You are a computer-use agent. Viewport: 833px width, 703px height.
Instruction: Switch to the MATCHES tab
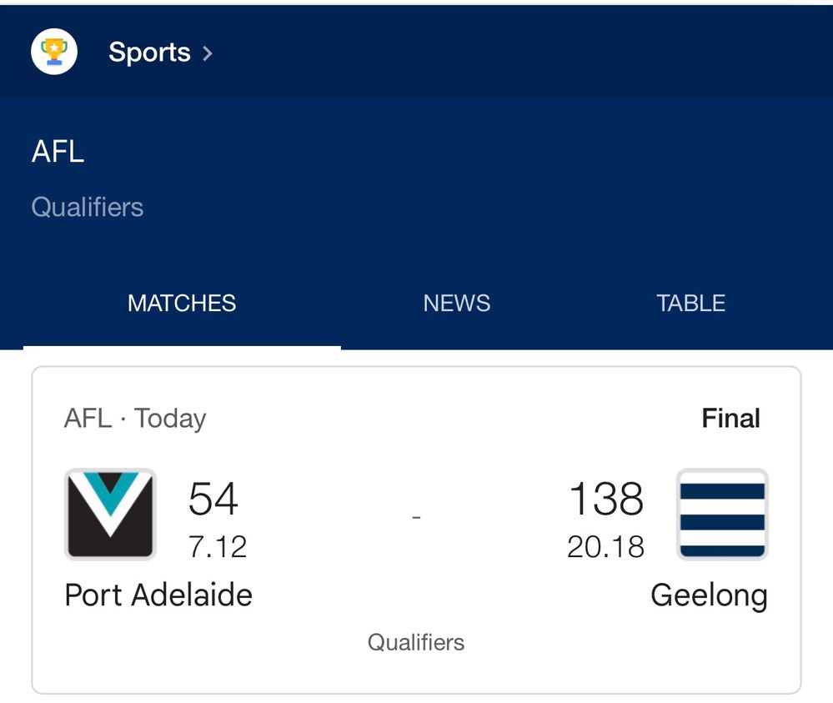coord(182,304)
